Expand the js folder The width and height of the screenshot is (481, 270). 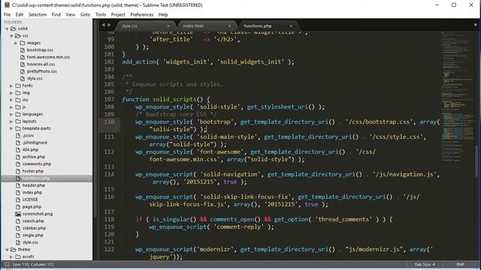pos(11,107)
